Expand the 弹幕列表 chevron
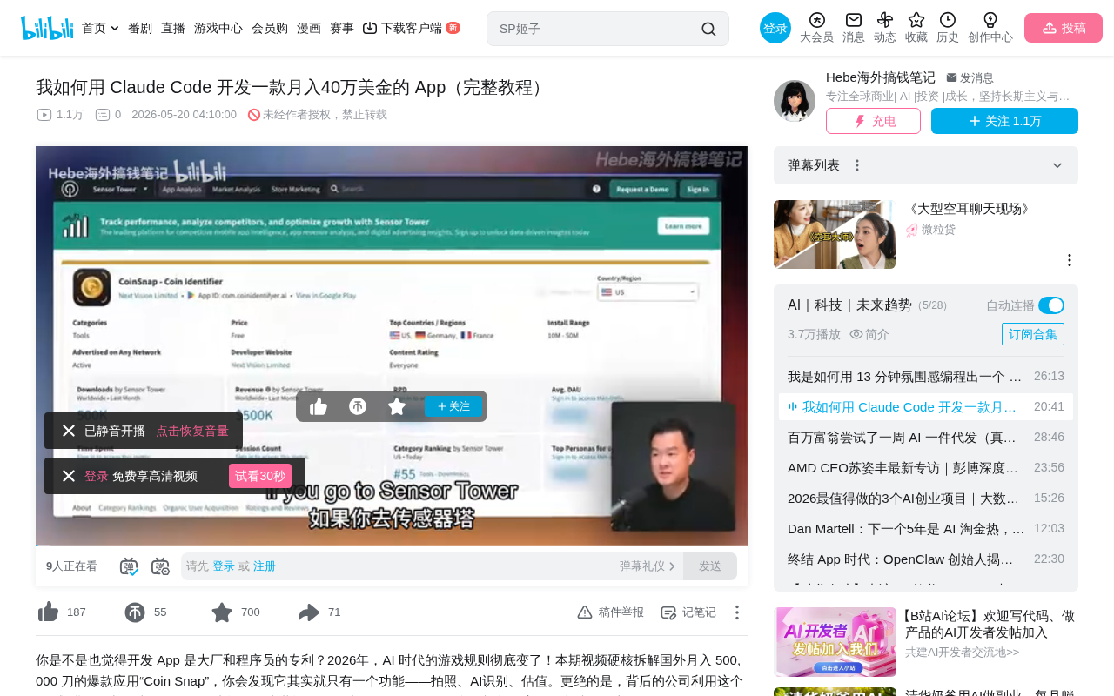 tap(1057, 165)
